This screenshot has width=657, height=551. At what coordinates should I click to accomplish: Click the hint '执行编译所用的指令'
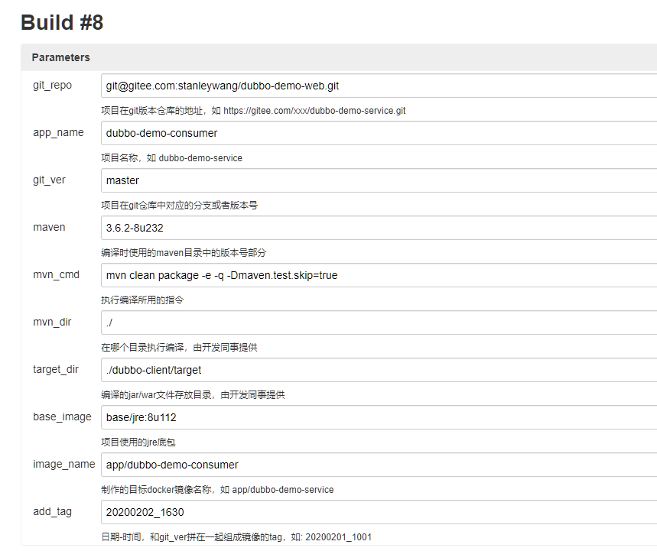[x=142, y=300]
